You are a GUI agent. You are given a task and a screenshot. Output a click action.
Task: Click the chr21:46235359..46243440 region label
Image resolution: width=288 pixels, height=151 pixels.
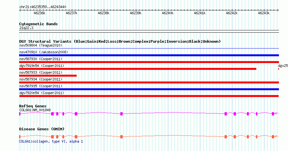point(43,7)
